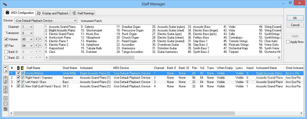Select Fretless Bass patch
Screen dimensions: 307x119
click(199, 38)
